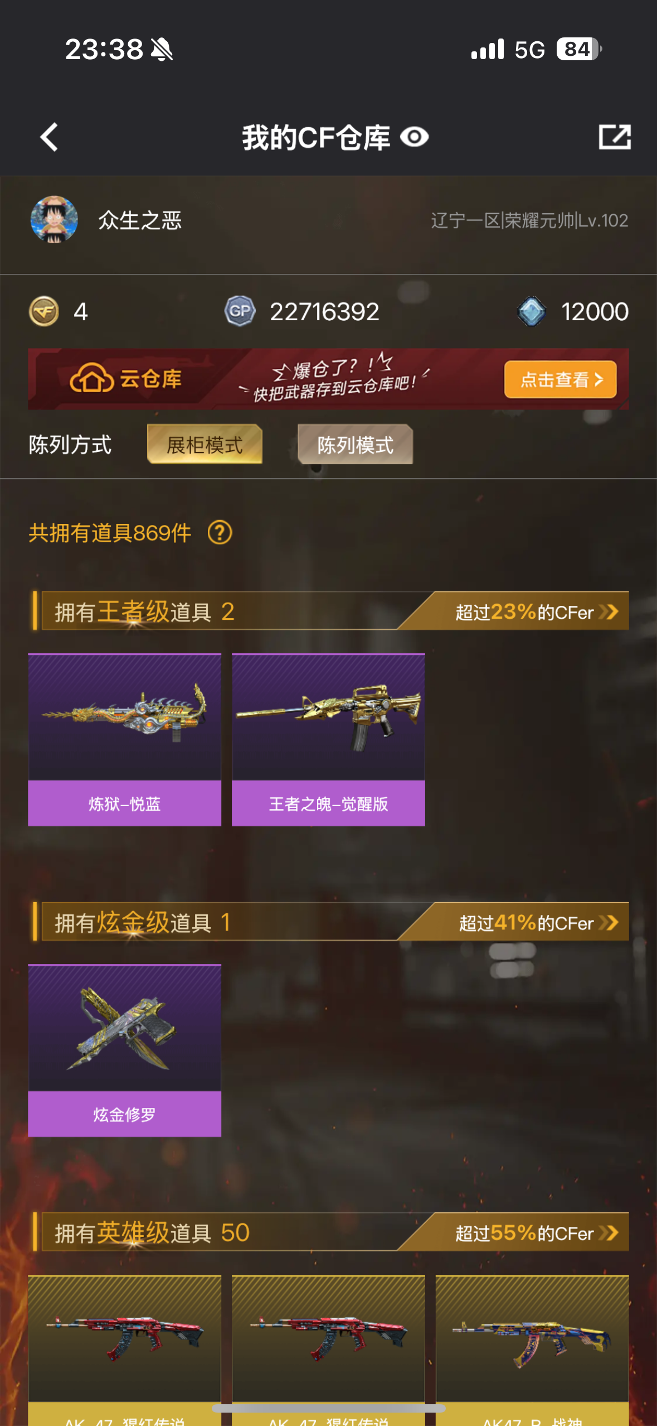The height and width of the screenshot is (1426, 657).
Task: Tap the 拥有王者级道具 section header
Action: [x=144, y=612]
